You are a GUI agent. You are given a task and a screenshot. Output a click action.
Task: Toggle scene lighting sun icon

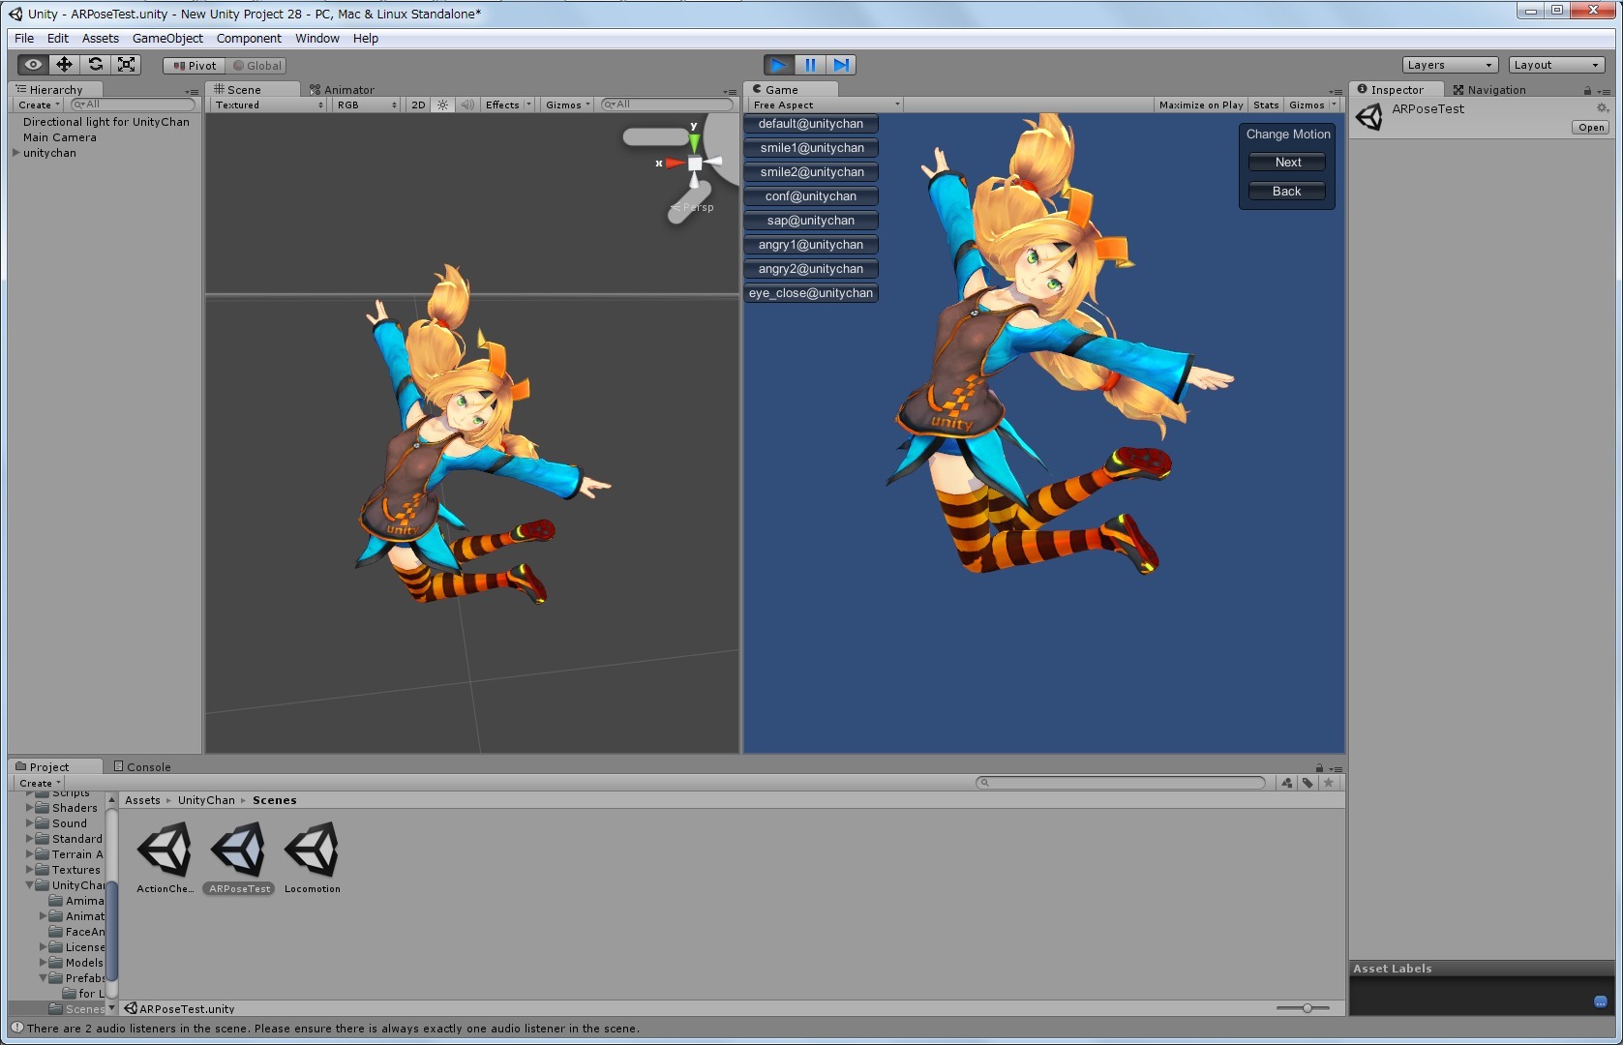click(x=442, y=104)
